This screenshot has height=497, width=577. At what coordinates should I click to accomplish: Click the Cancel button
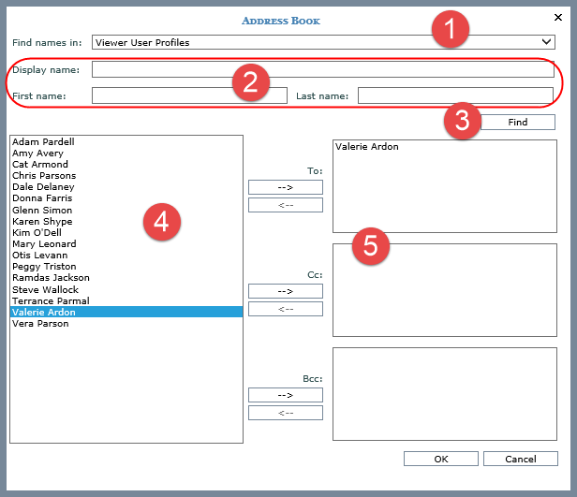coord(521,459)
